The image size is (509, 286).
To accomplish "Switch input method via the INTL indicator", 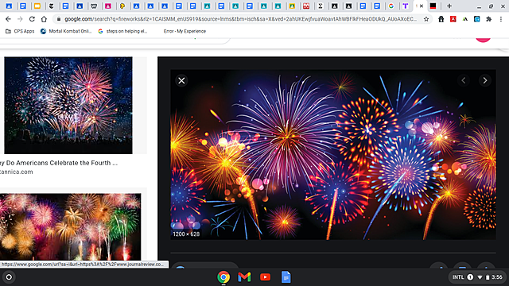I will 458,277.
